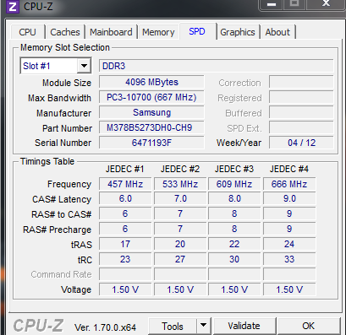
Task: Click the JEDEC #3 column header
Action: 234,169
